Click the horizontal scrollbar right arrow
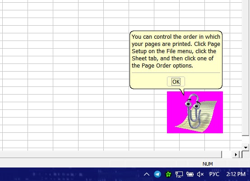250x181 pixels. click(236, 154)
